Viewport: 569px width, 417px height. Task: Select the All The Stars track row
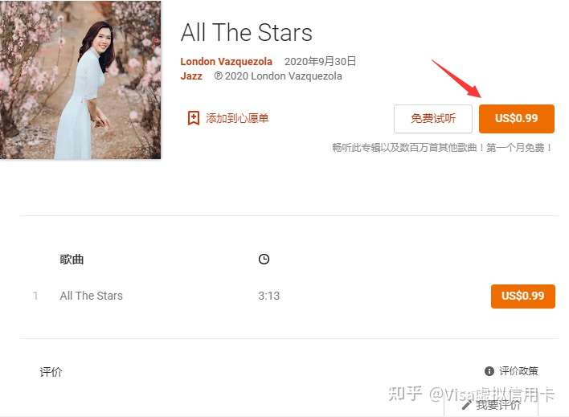[289, 296]
